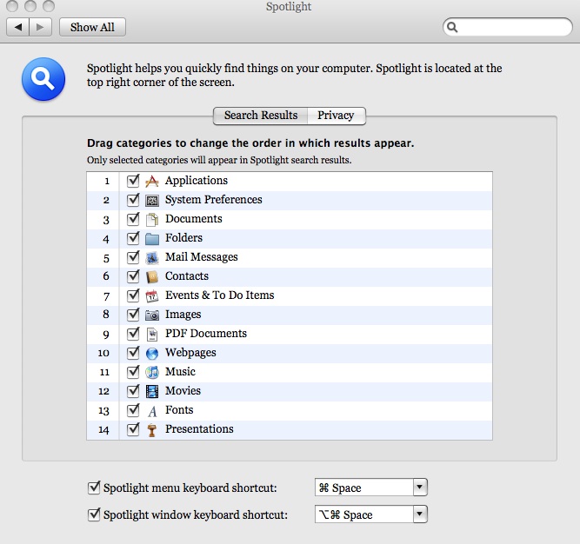This screenshot has height=544, width=580.
Task: Click the Applications category icon
Action: (152, 181)
